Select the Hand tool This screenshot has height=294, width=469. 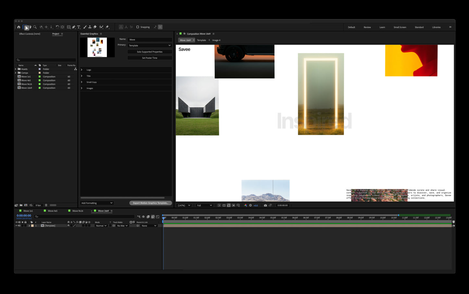click(x=31, y=27)
